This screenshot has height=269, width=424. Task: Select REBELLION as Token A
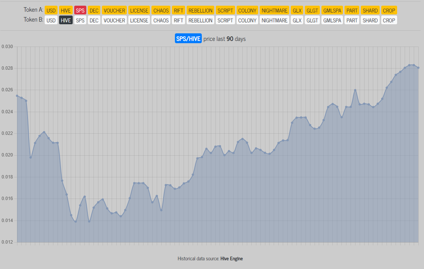[x=200, y=10]
